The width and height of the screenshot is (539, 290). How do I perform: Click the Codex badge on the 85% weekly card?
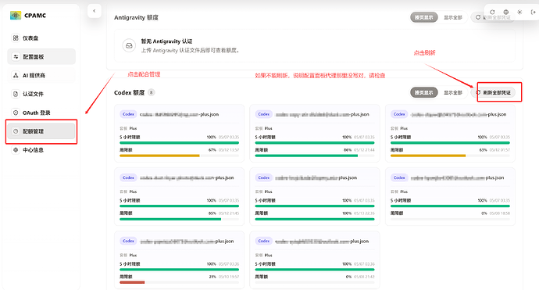pyautogui.click(x=128, y=177)
